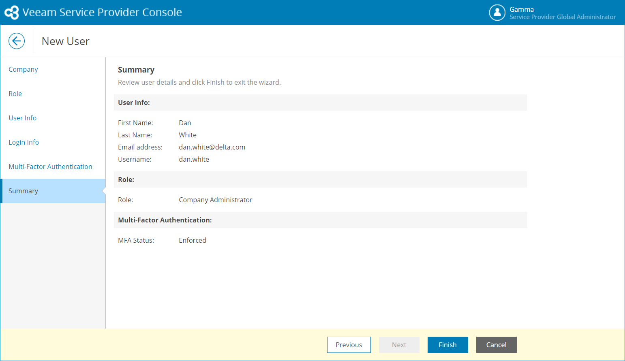Click the Gamma account name
Screen dimensions: 625x361
[522, 9]
